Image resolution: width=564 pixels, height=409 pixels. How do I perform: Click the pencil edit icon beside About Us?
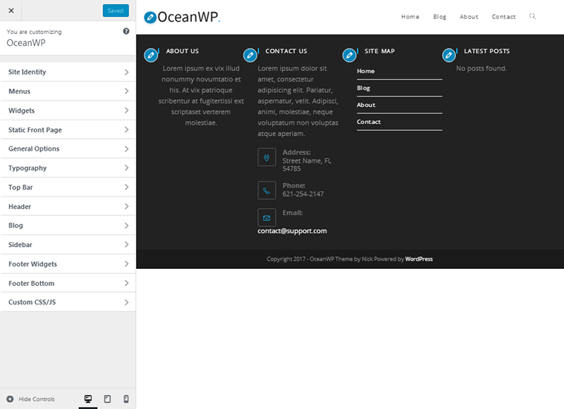151,55
